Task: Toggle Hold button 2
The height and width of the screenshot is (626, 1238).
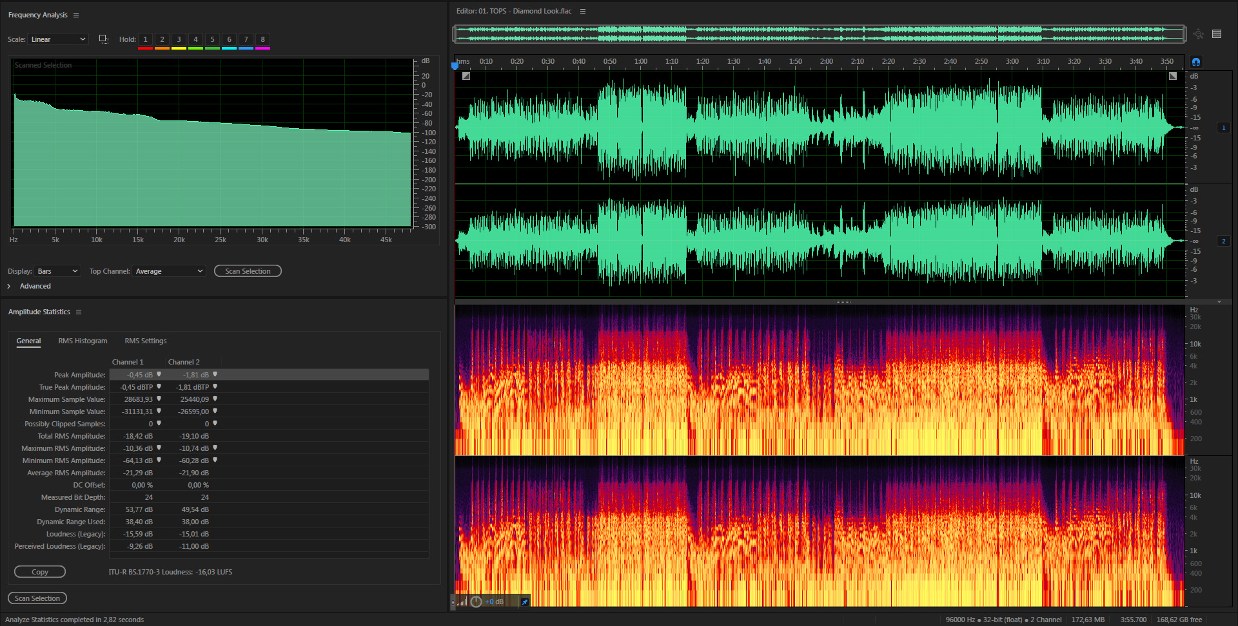Action: pos(162,40)
